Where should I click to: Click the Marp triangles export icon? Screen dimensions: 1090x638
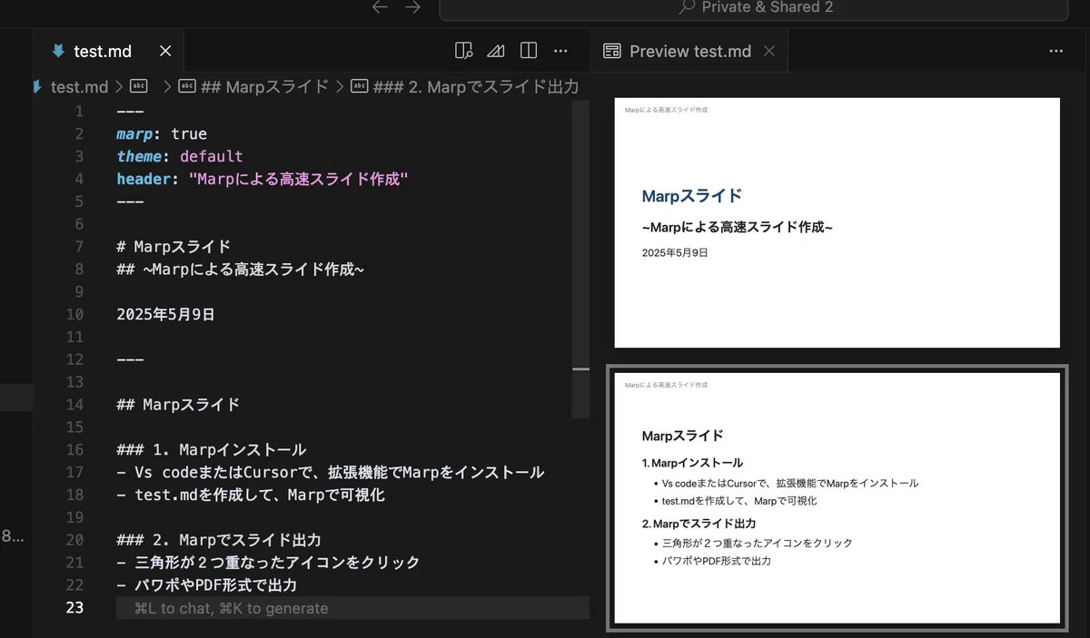pos(496,51)
